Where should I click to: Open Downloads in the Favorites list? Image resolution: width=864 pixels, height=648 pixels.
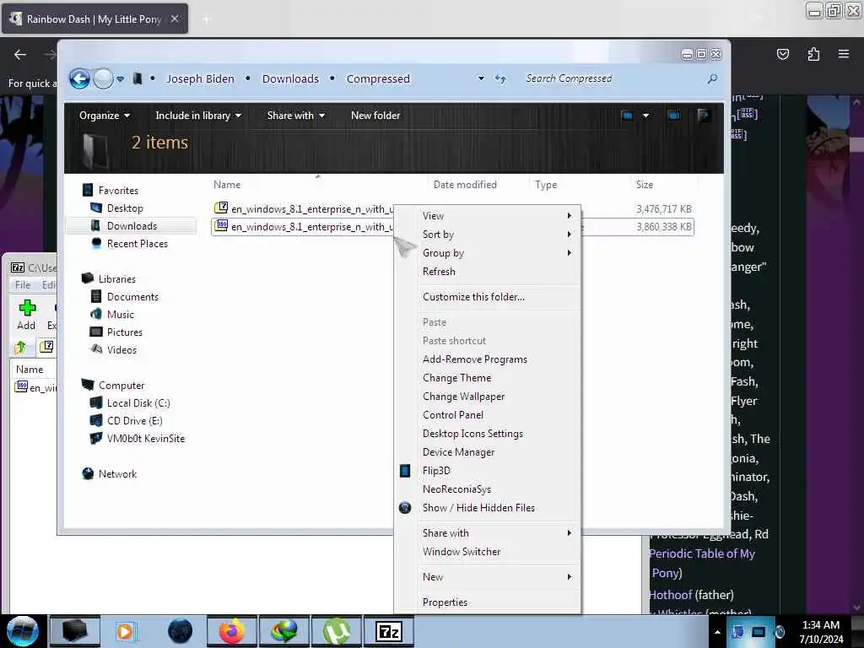(132, 226)
